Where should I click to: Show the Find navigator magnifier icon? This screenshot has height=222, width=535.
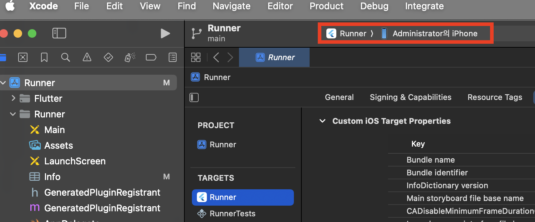pos(65,57)
